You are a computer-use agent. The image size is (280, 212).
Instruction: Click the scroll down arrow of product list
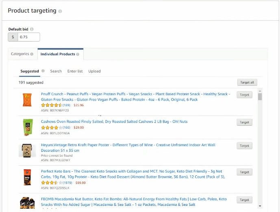(260, 206)
